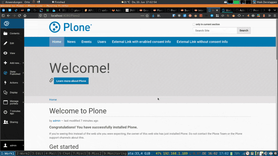Viewport: 278px width, 156px height.
Task: Click Learn more about Plone button
Action: pos(71,81)
